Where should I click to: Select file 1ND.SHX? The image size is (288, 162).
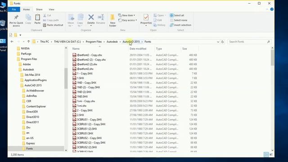(x=82, y=96)
